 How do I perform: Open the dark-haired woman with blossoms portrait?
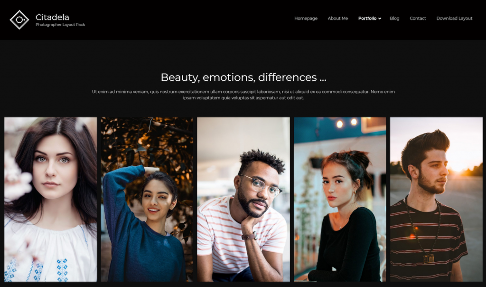tap(50, 200)
